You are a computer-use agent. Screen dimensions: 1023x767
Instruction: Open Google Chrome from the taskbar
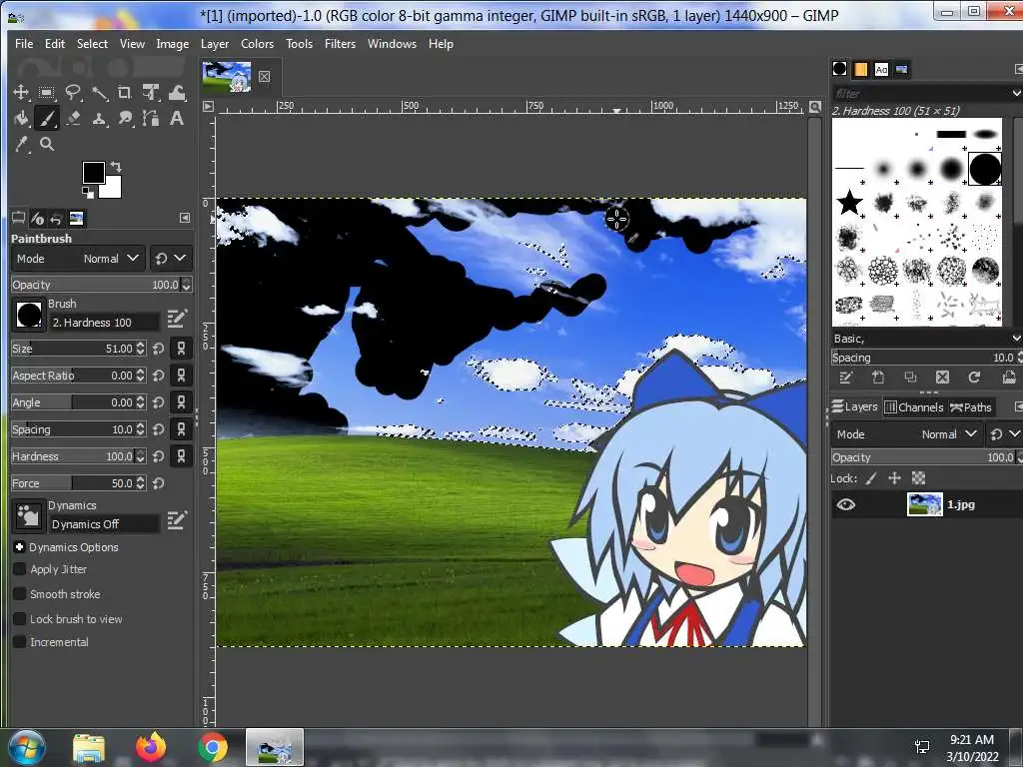[x=212, y=747]
